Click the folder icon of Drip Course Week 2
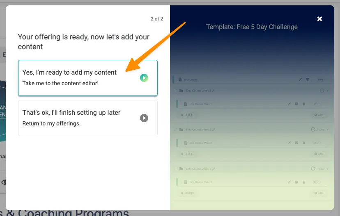Image resolution: width=340 pixels, height=216 pixels. pyautogui.click(x=181, y=130)
